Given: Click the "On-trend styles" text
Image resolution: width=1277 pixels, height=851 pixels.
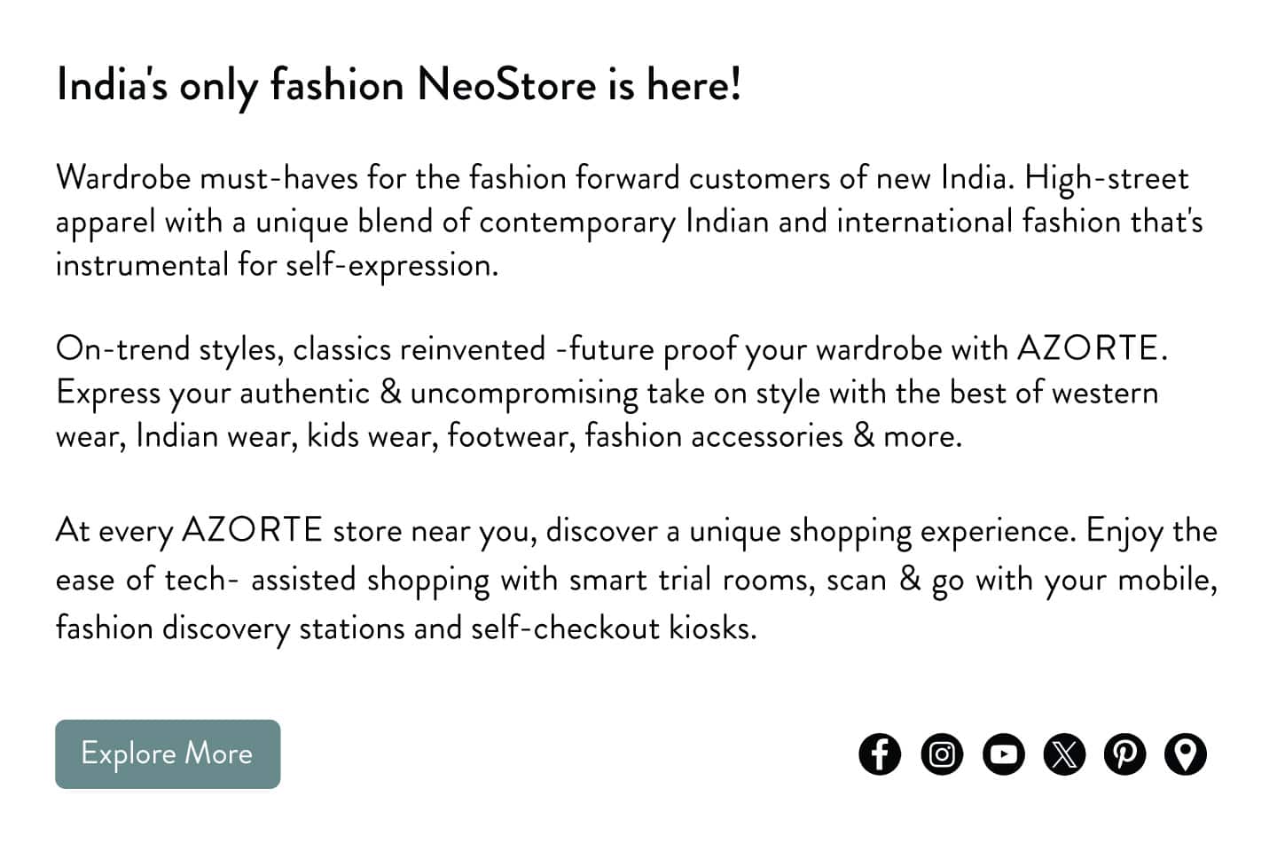Looking at the screenshot, I should point(168,349).
